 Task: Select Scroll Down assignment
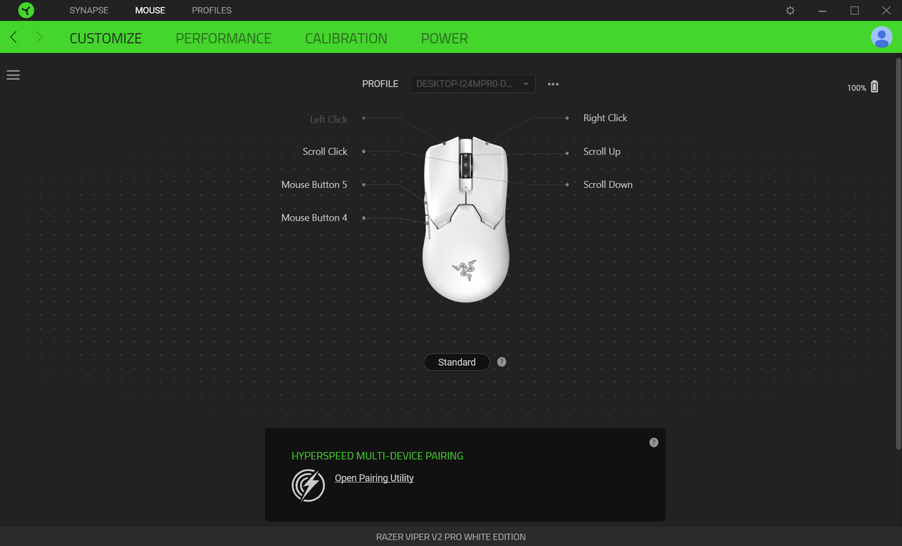coord(608,184)
